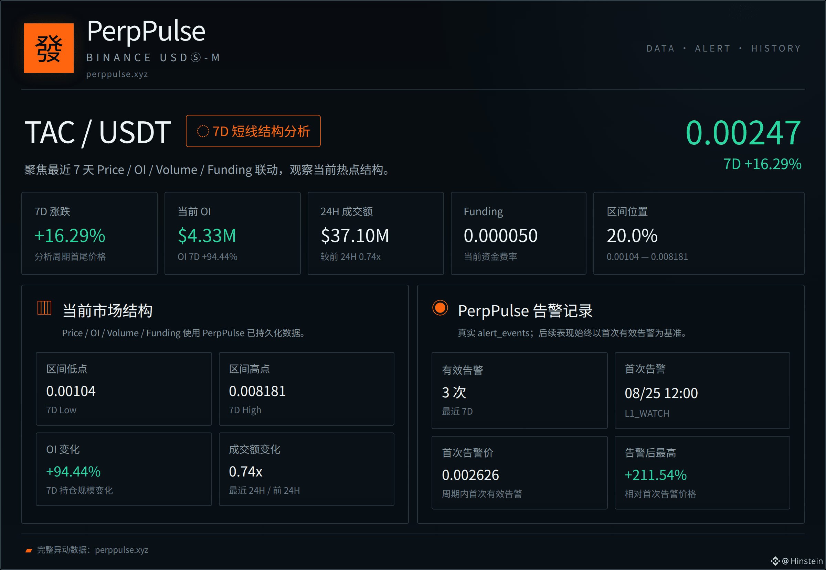Click the 相对首次告警价格 caption
The image size is (826, 570).
coord(660,494)
